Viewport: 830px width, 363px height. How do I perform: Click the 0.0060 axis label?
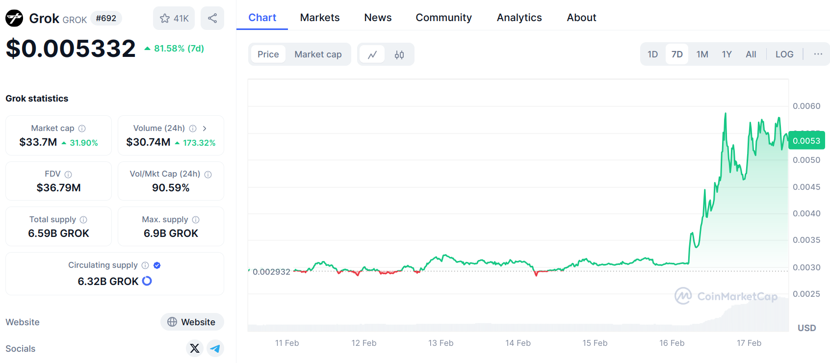(x=806, y=106)
